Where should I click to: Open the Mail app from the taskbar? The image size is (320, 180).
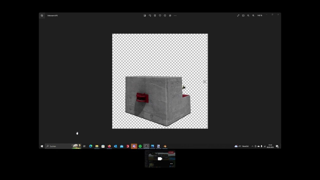121,146
